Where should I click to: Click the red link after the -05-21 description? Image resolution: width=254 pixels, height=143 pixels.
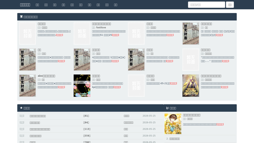173,83
